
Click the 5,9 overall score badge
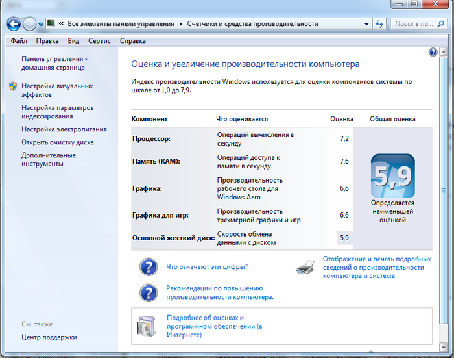[392, 175]
